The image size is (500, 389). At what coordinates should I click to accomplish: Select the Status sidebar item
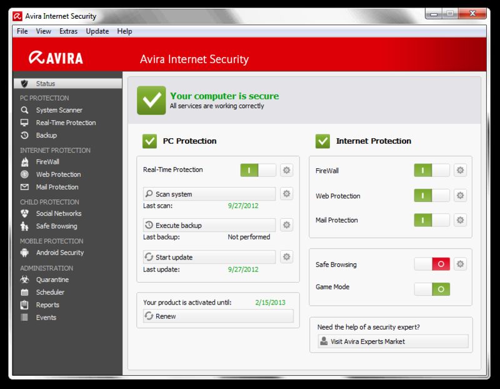(67, 84)
